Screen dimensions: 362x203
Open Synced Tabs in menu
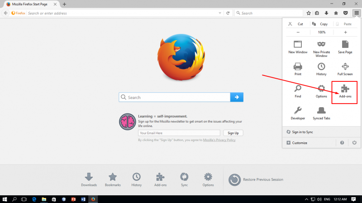pyautogui.click(x=321, y=113)
